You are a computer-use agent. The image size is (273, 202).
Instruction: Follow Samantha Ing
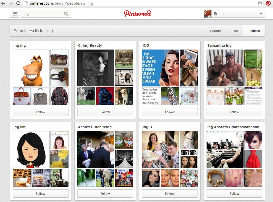point(234,112)
